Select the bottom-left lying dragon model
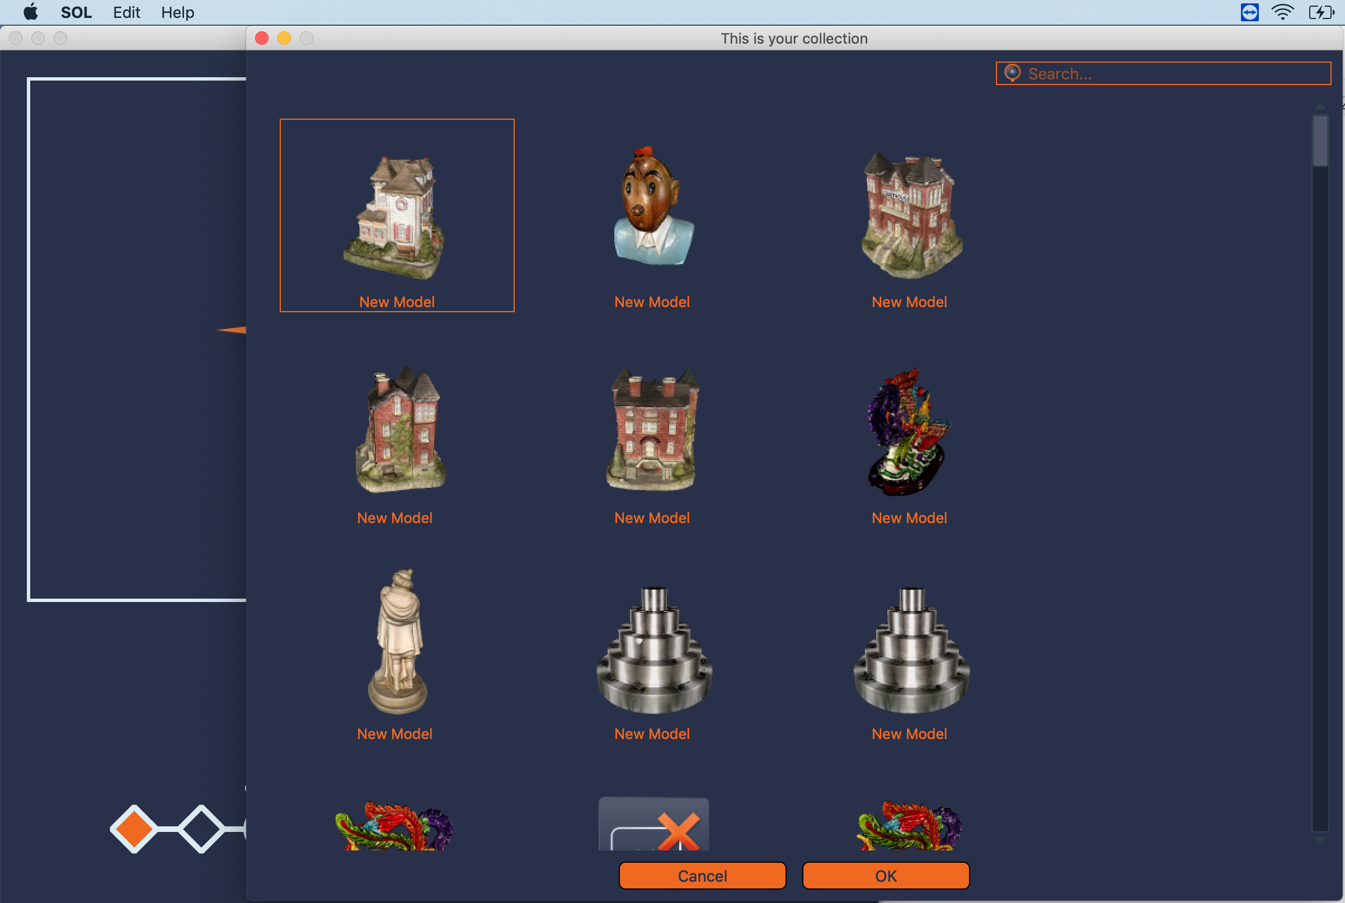The image size is (1345, 903). (x=394, y=826)
